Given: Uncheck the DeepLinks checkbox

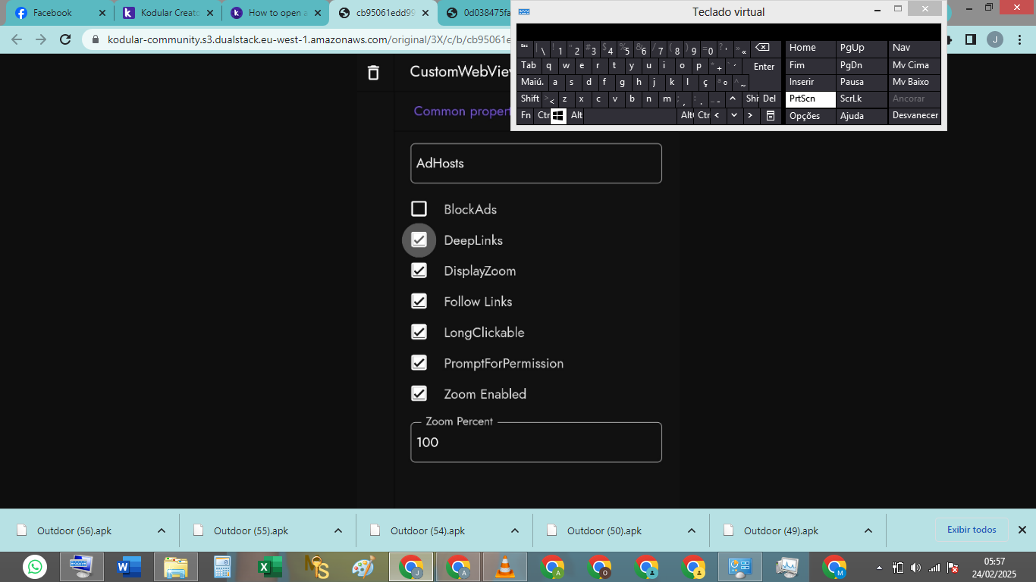Looking at the screenshot, I should 419,240.
